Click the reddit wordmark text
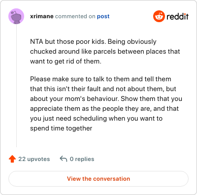Screen dimensions: 197x195 click(177, 16)
